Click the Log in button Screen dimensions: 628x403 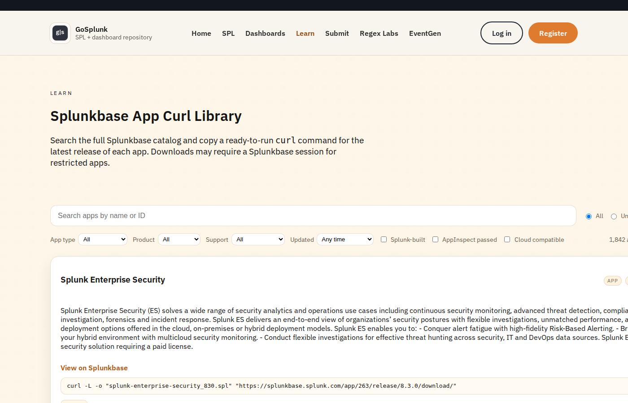pos(501,33)
